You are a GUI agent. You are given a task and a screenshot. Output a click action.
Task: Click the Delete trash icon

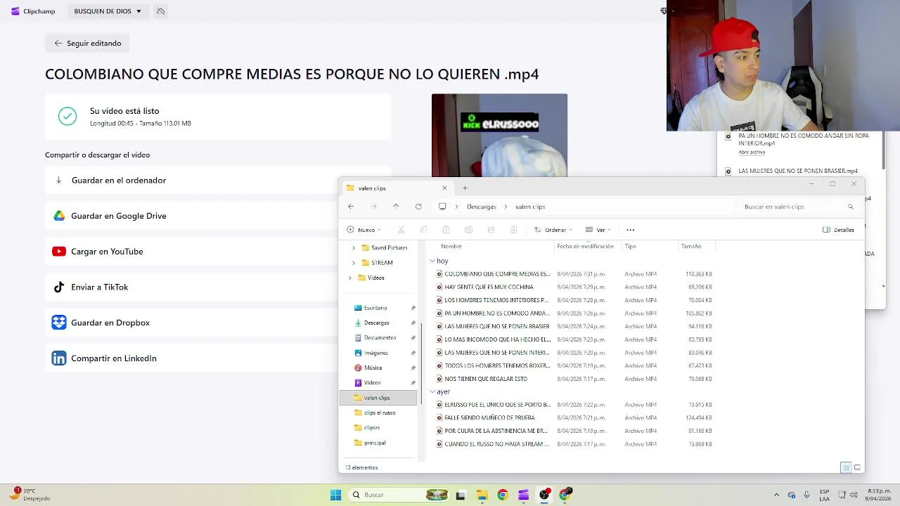(513, 230)
